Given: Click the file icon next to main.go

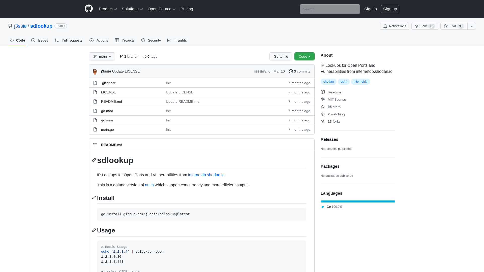Looking at the screenshot, I should coord(95,129).
